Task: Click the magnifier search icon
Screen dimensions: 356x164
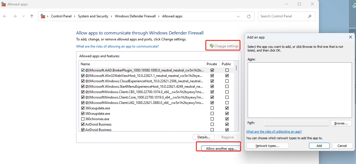Action: tap(310, 17)
